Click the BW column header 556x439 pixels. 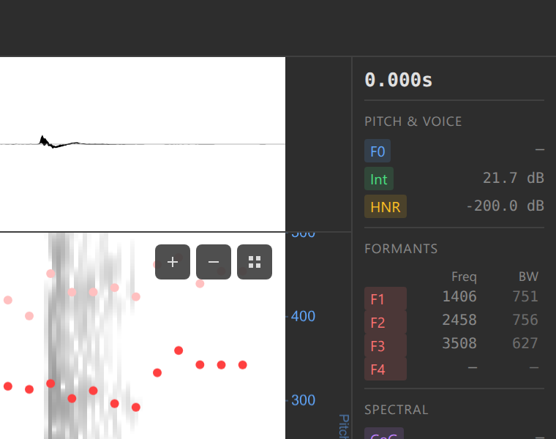pos(528,277)
